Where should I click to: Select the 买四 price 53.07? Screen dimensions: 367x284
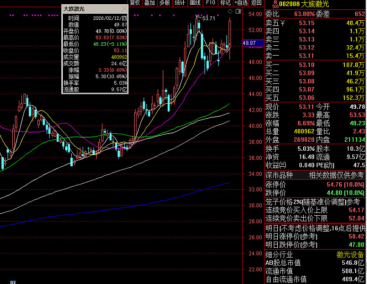coord(307,89)
